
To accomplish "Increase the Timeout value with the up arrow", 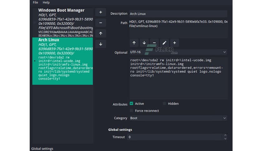I will [x=225, y=135].
